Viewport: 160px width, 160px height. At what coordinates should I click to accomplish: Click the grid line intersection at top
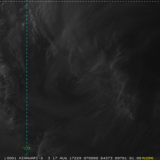(27, 1)
